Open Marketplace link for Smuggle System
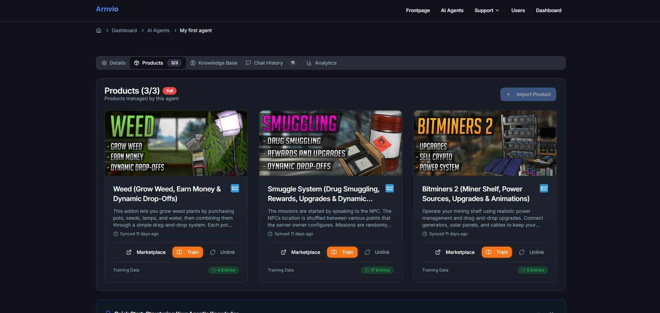Viewport: 660px width, 313px height. click(x=300, y=252)
